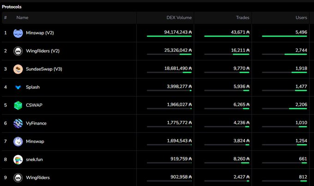Click the users value 5,496

(x=301, y=32)
